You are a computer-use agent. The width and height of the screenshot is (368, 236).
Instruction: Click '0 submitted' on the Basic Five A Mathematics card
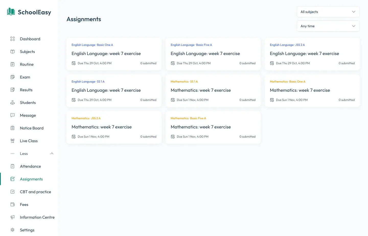[247, 137]
